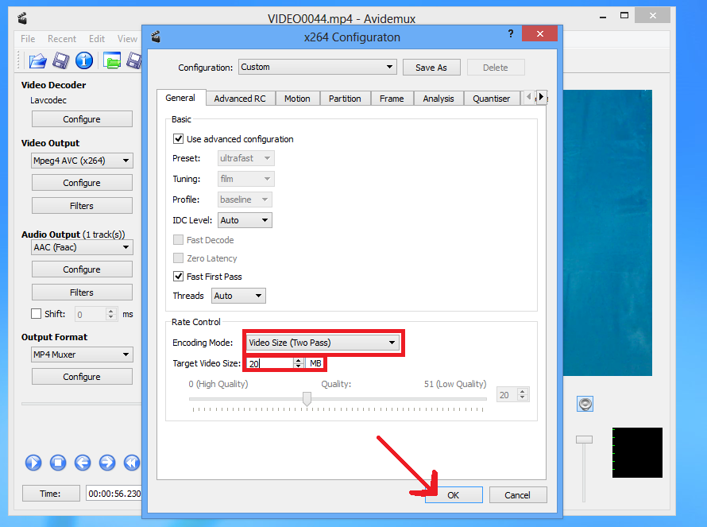Viewport: 707px width, 527px height.
Task: Switch to the Frame tab
Action: tap(392, 99)
